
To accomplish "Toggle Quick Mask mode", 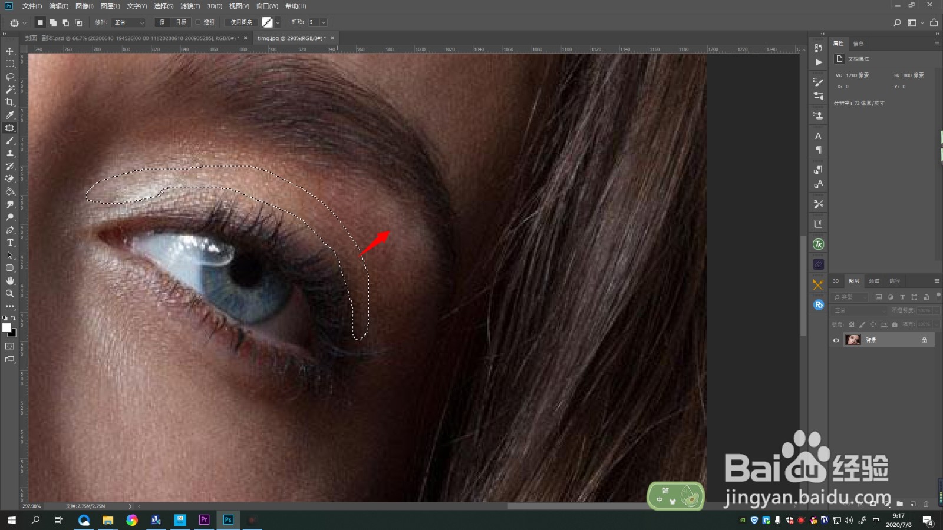I will coord(10,346).
